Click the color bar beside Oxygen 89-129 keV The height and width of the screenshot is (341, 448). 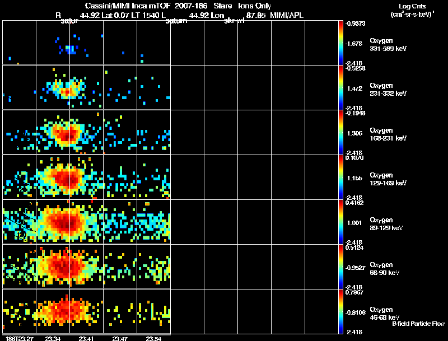(340, 222)
